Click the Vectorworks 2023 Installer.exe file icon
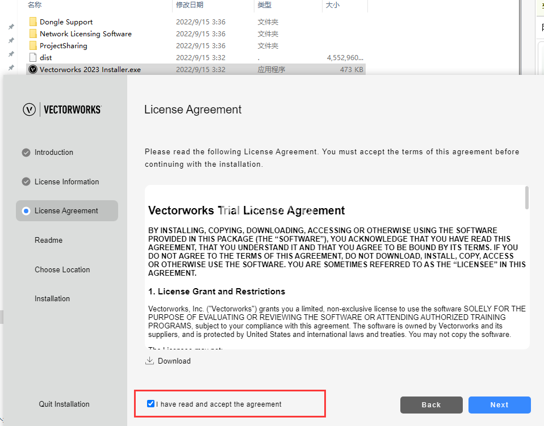Image resolution: width=544 pixels, height=426 pixels. coord(33,69)
